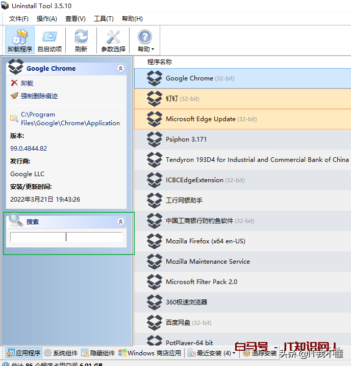351x366 pixels.
Task: Click the 刷新 refresh toolbar icon
Action: coord(81,41)
